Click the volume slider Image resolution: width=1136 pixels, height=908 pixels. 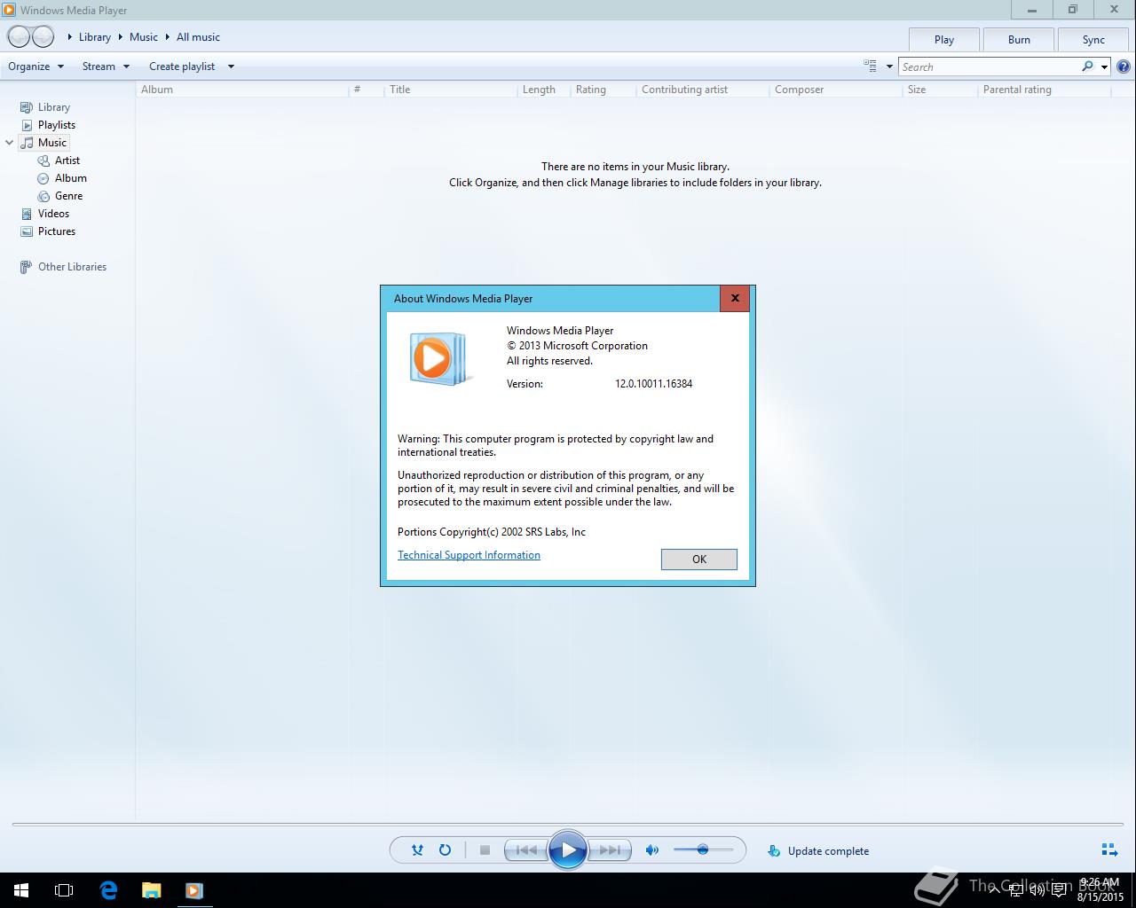(x=703, y=849)
